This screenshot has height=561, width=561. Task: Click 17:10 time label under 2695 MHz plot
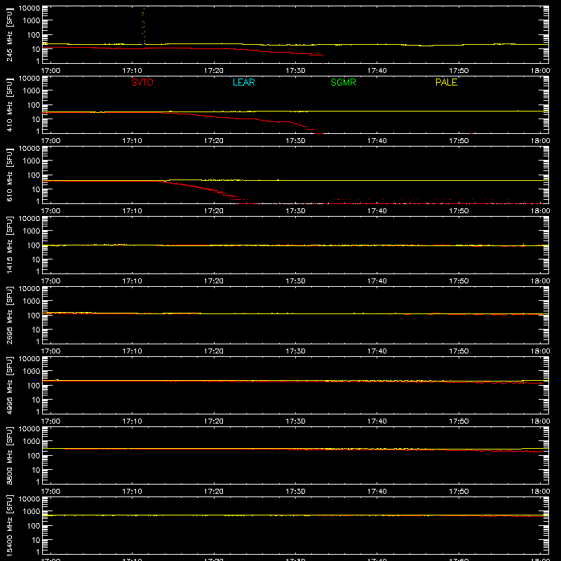[132, 351]
